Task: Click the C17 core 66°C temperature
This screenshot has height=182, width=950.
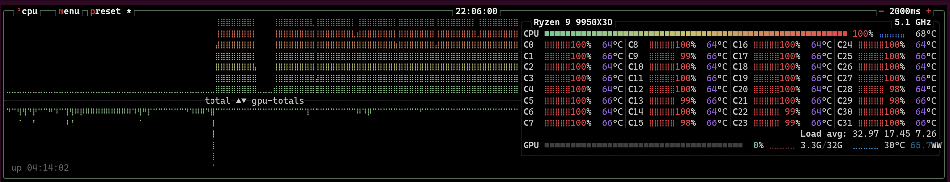Action: tap(821, 56)
